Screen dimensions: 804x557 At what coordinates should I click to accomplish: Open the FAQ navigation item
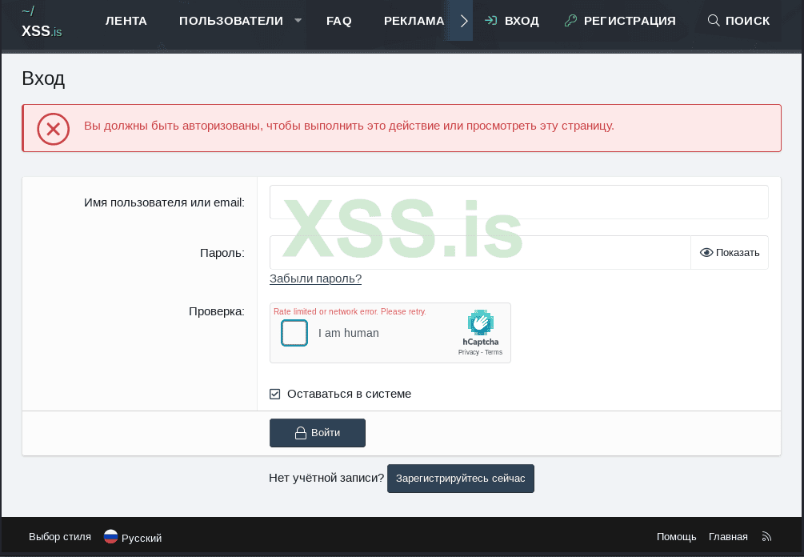[339, 21]
